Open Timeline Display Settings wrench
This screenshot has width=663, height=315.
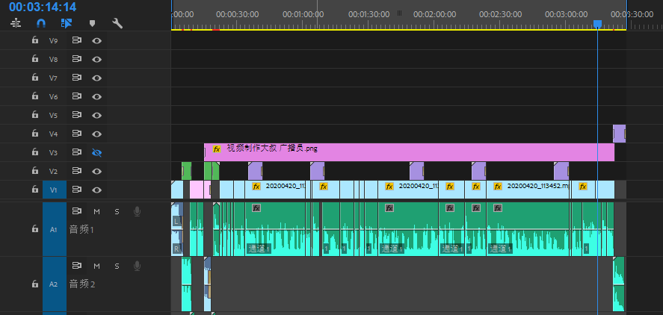click(117, 23)
